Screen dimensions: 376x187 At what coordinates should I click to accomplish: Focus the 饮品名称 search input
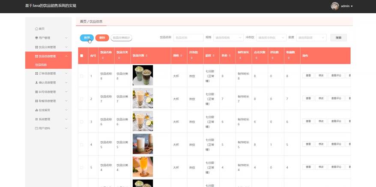(188, 38)
